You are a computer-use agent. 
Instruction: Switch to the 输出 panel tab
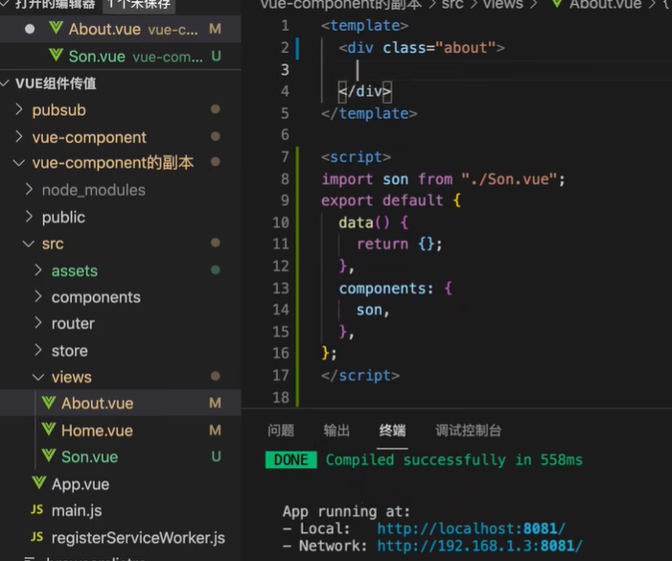(x=336, y=431)
